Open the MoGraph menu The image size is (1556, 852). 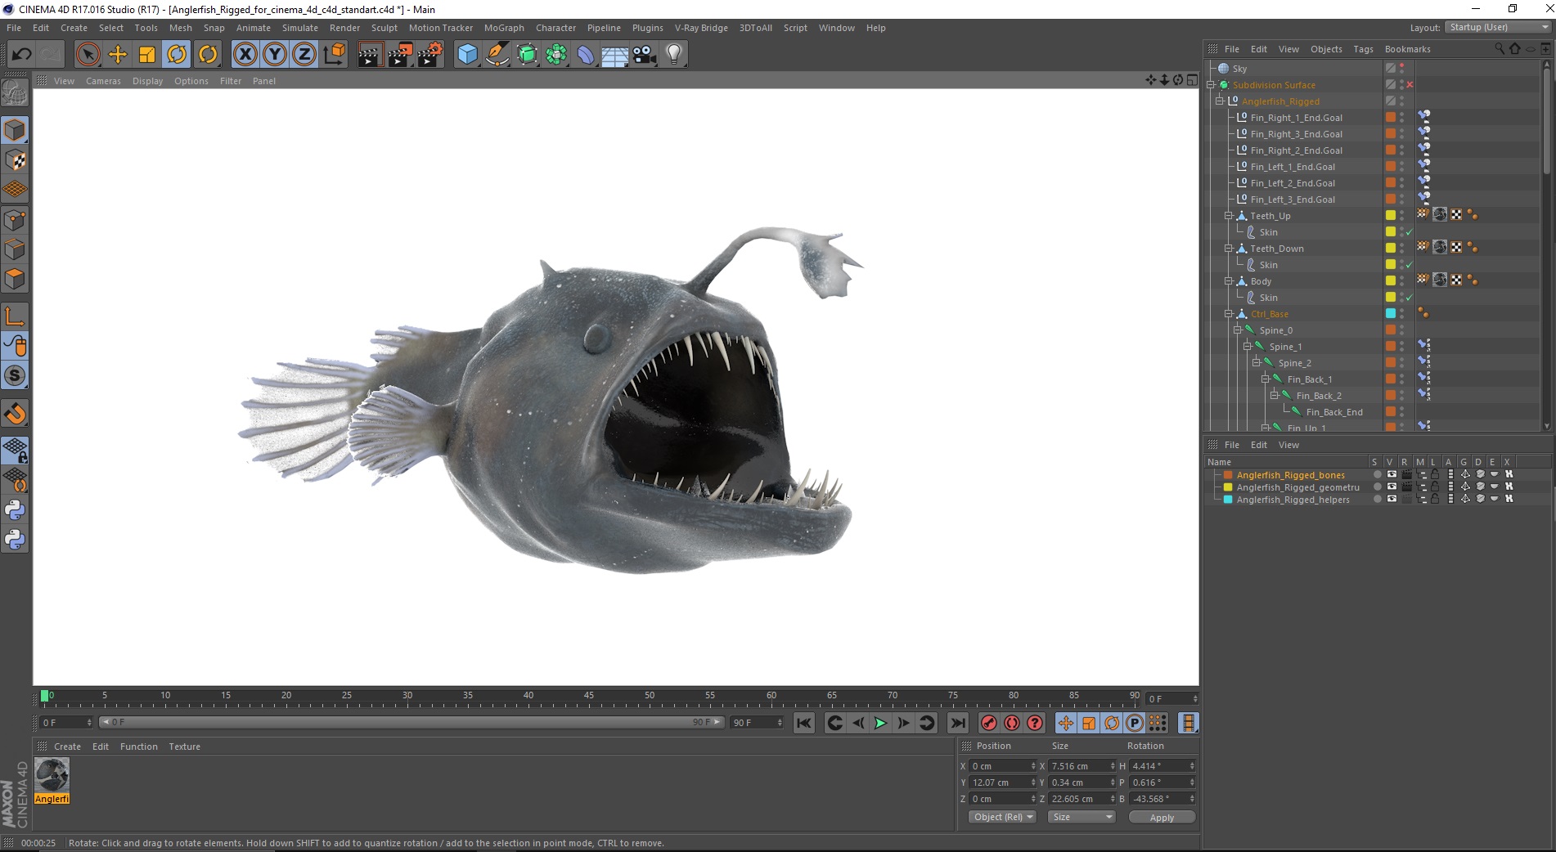coord(504,28)
